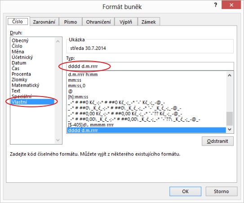Click the format list's down arrow
The height and width of the screenshot is (203, 244).
point(230,129)
